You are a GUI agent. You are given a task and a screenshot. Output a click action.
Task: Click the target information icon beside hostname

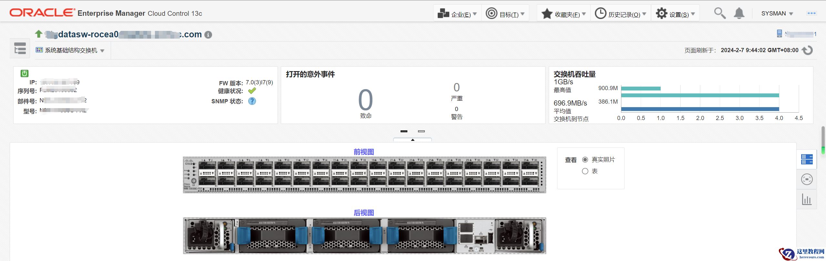tap(209, 35)
